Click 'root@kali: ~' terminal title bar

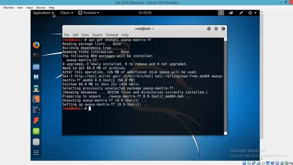tap(145, 28)
